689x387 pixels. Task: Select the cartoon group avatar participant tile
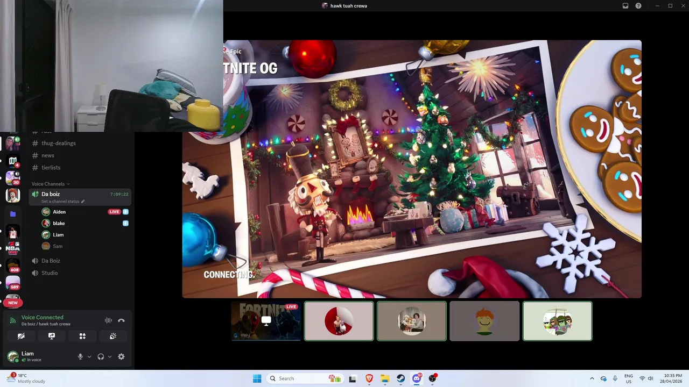tap(557, 321)
